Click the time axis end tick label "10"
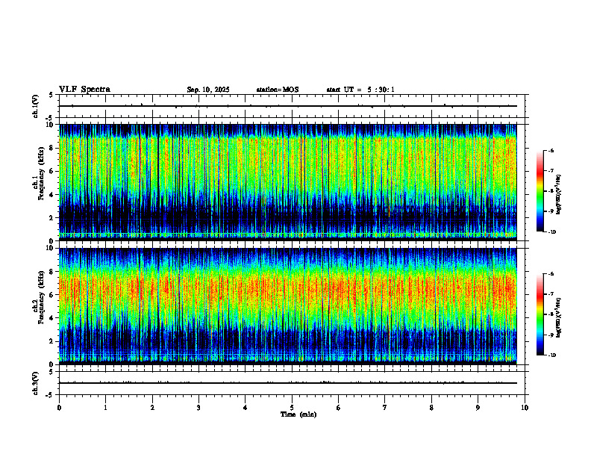This screenshot has height=457, width=591. 525,408
